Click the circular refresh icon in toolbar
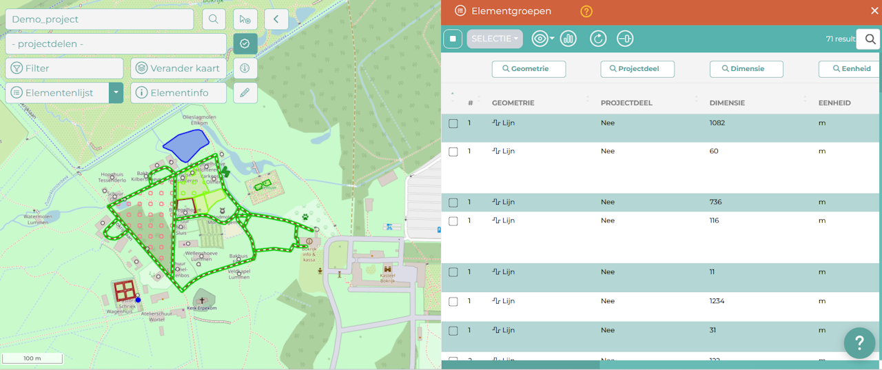882x370 pixels. [598, 39]
